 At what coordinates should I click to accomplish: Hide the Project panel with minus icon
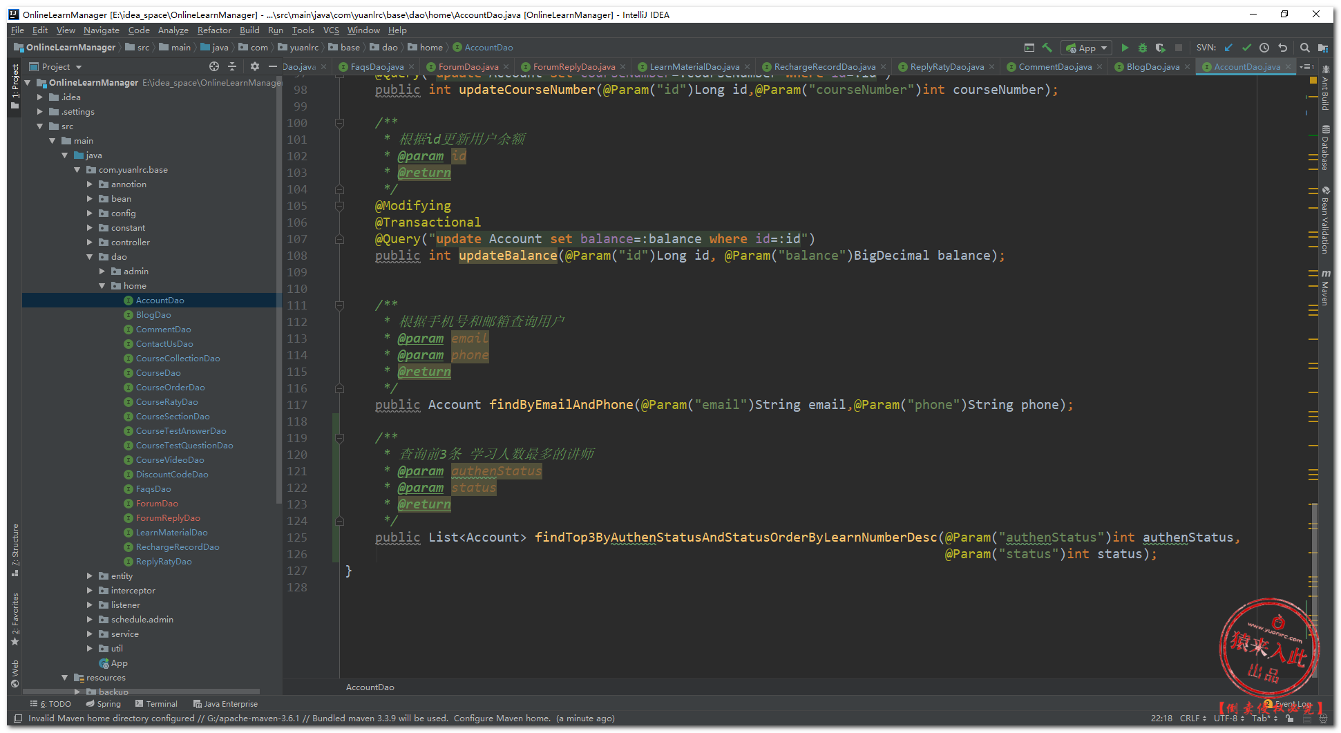[x=273, y=66]
